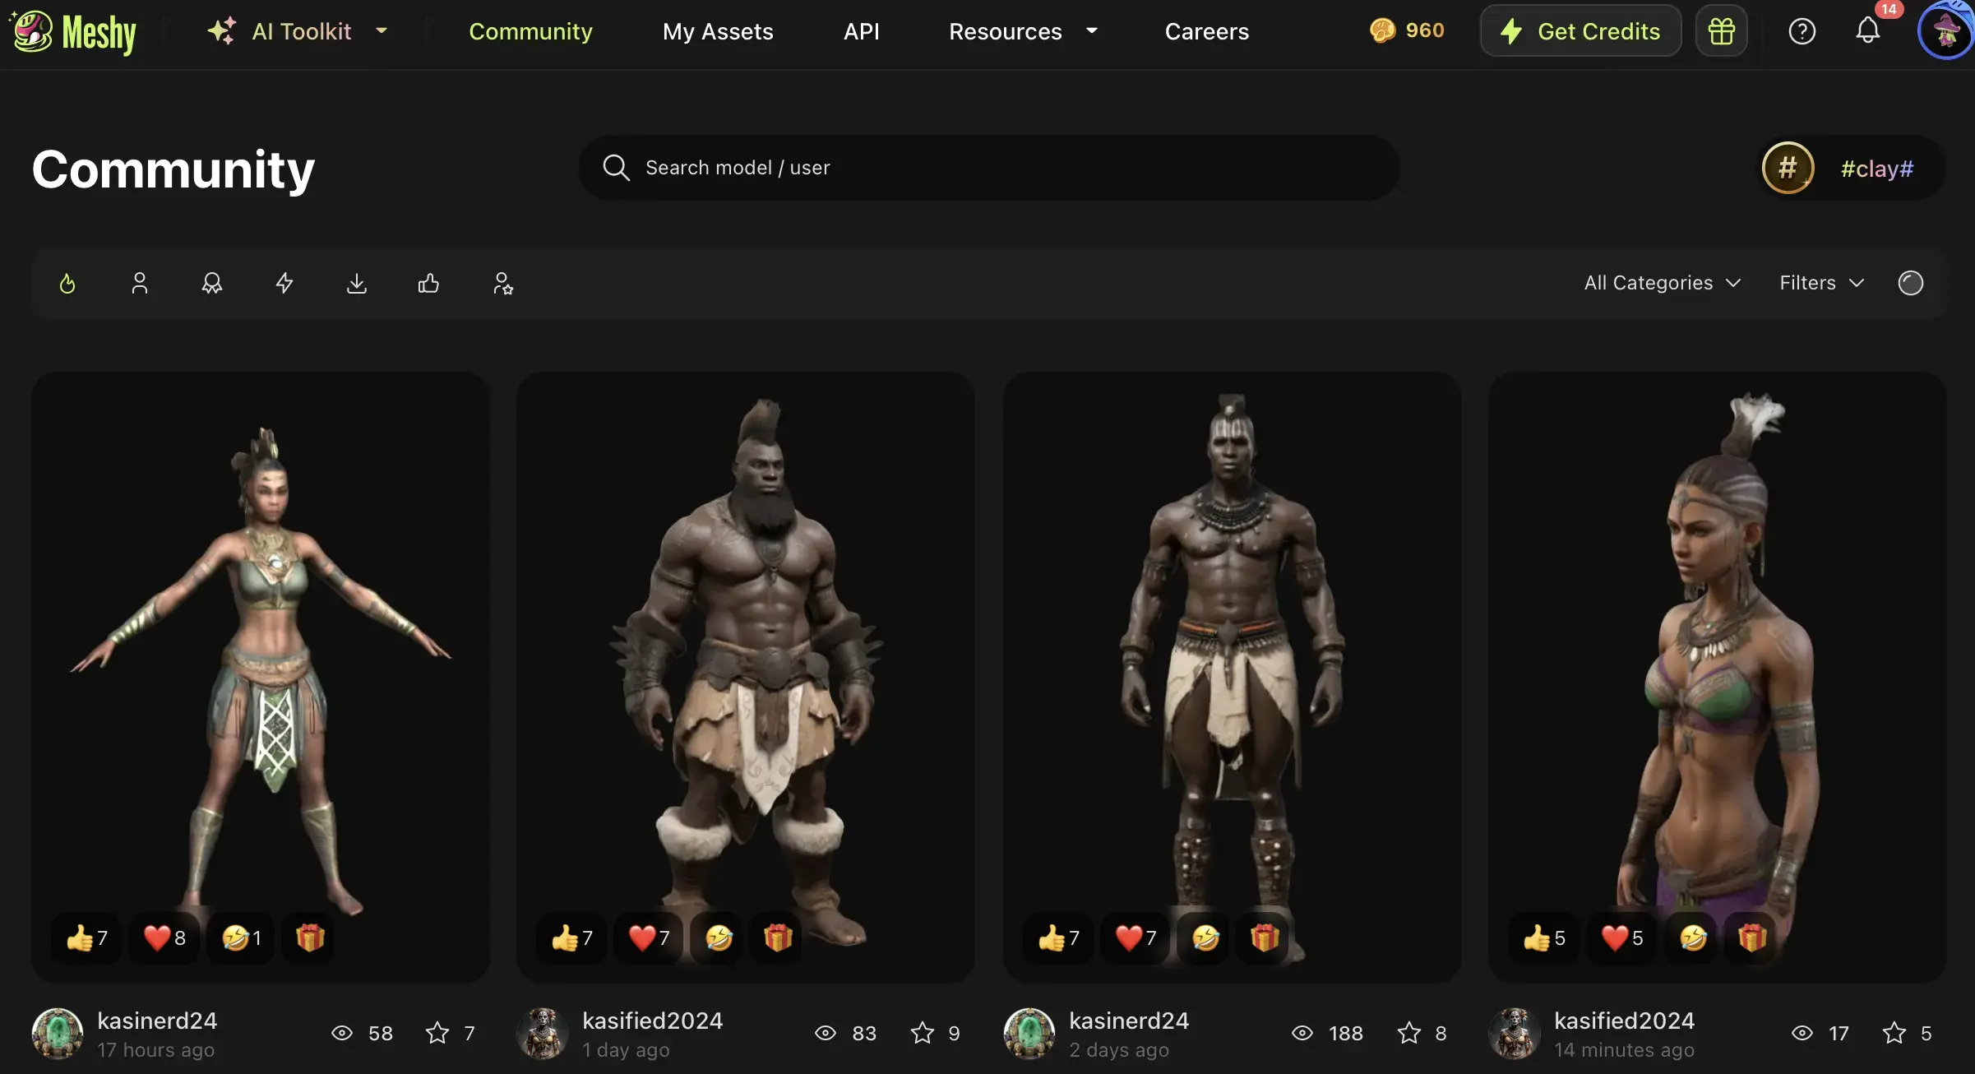
Task: Click the Get Credits button
Action: click(x=1580, y=31)
